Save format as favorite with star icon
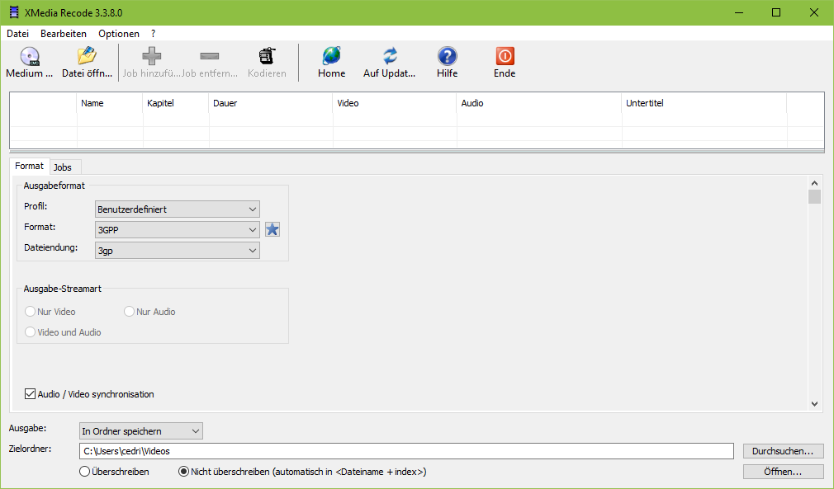This screenshot has height=489, width=834. point(272,229)
